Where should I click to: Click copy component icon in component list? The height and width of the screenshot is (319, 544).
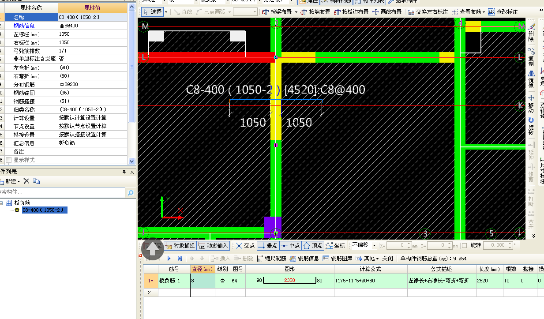click(37, 181)
